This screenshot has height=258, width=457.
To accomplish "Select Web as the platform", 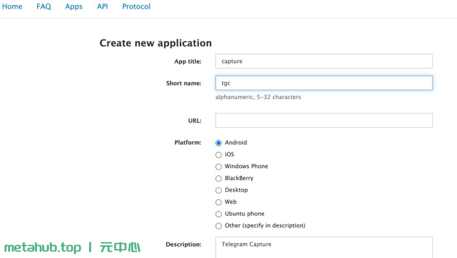I will pos(218,202).
